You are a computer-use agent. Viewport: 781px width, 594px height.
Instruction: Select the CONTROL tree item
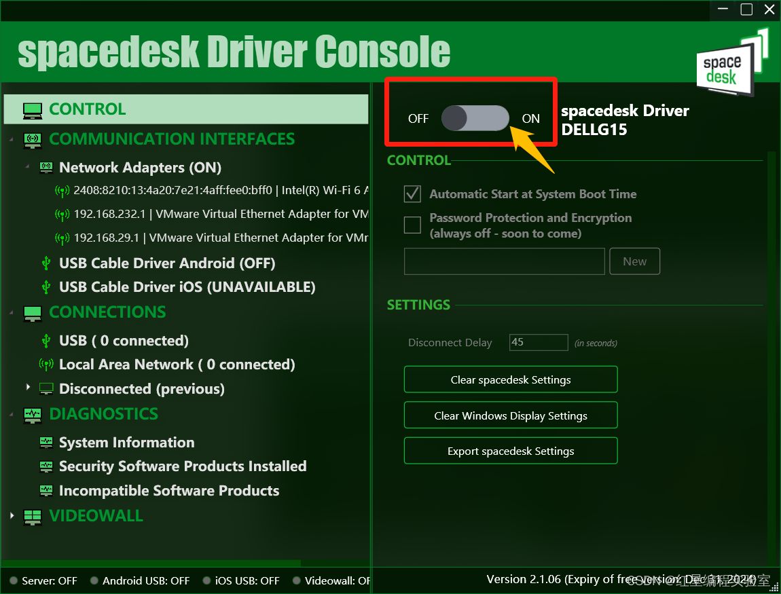186,109
